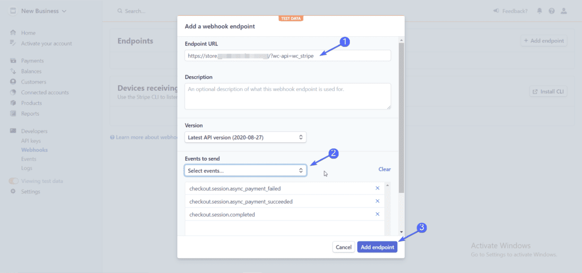
Task: Open the help question mark icon
Action: [x=551, y=11]
